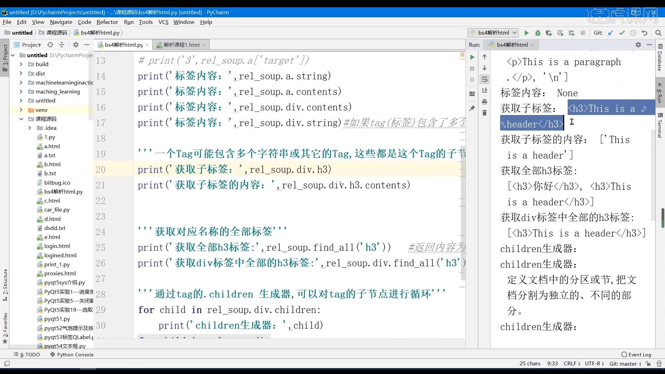The image size is (665, 374).
Task: Start debugging with the bug icon
Action: (x=538, y=33)
